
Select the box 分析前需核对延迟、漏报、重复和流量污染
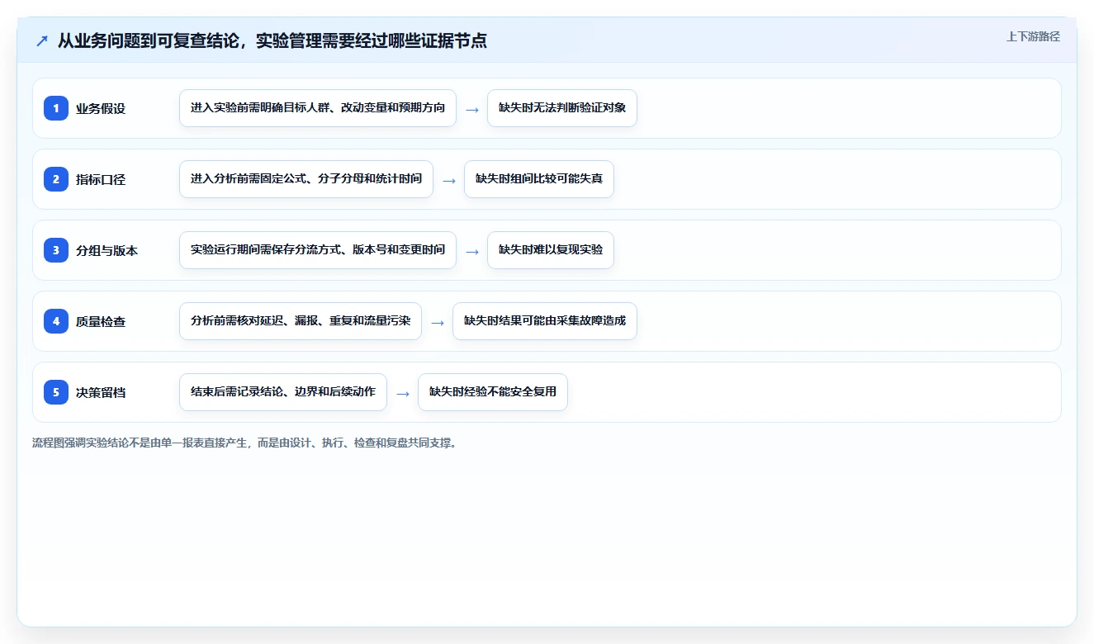click(x=301, y=321)
